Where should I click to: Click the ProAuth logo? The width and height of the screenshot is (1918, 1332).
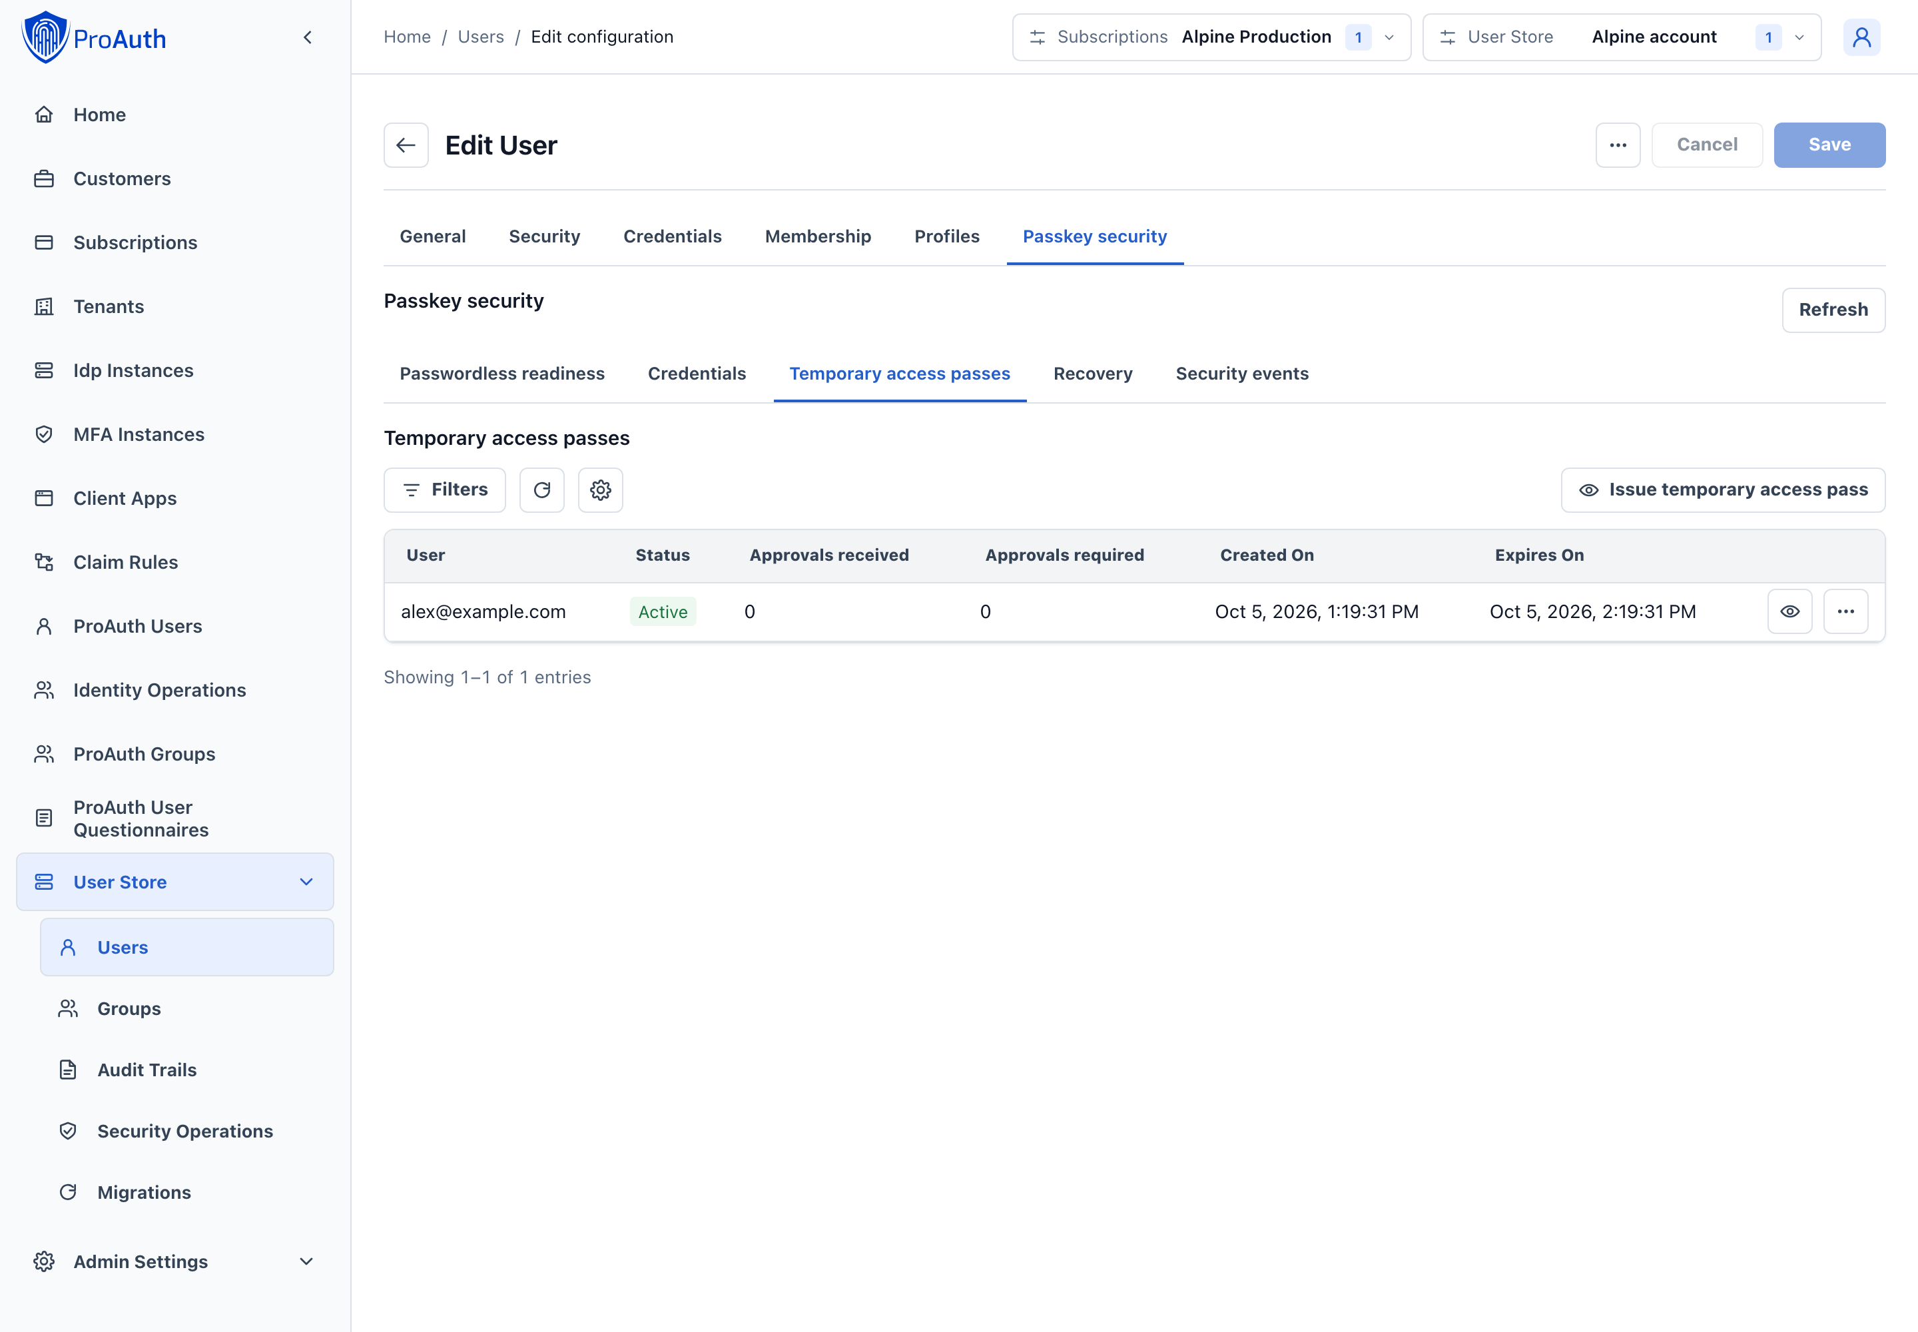pyautogui.click(x=93, y=37)
